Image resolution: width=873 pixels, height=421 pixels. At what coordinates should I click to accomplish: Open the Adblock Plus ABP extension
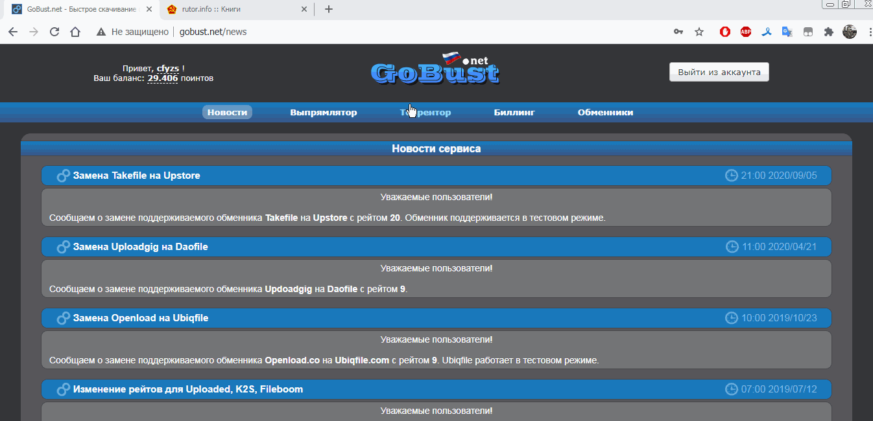[746, 32]
